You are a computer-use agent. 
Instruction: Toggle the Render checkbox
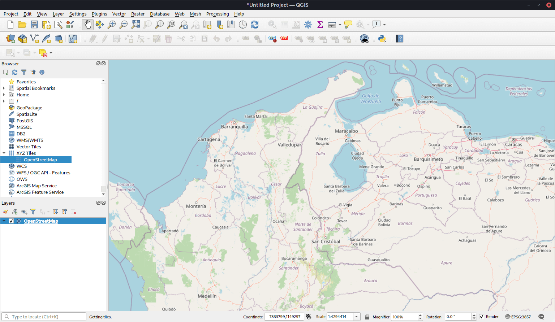(x=482, y=317)
